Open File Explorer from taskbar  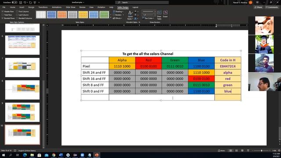pyautogui.click(x=32, y=155)
